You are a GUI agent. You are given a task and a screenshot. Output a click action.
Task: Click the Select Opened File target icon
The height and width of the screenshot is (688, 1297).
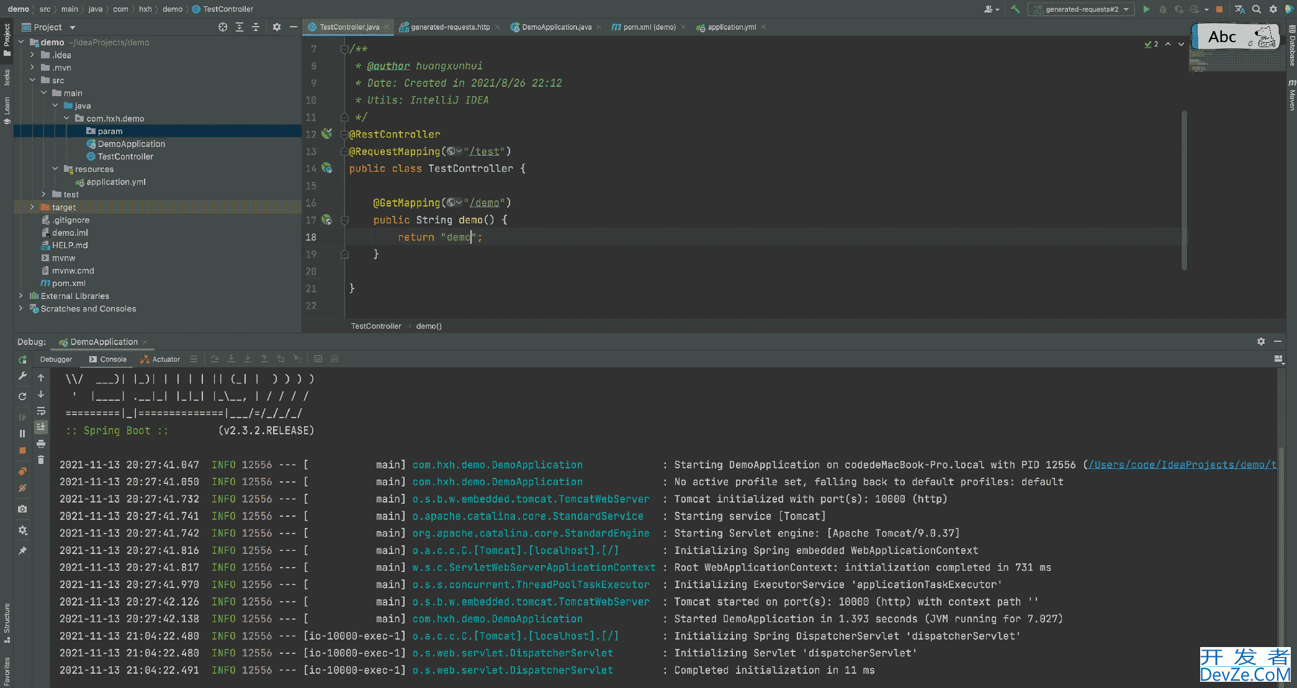point(223,27)
